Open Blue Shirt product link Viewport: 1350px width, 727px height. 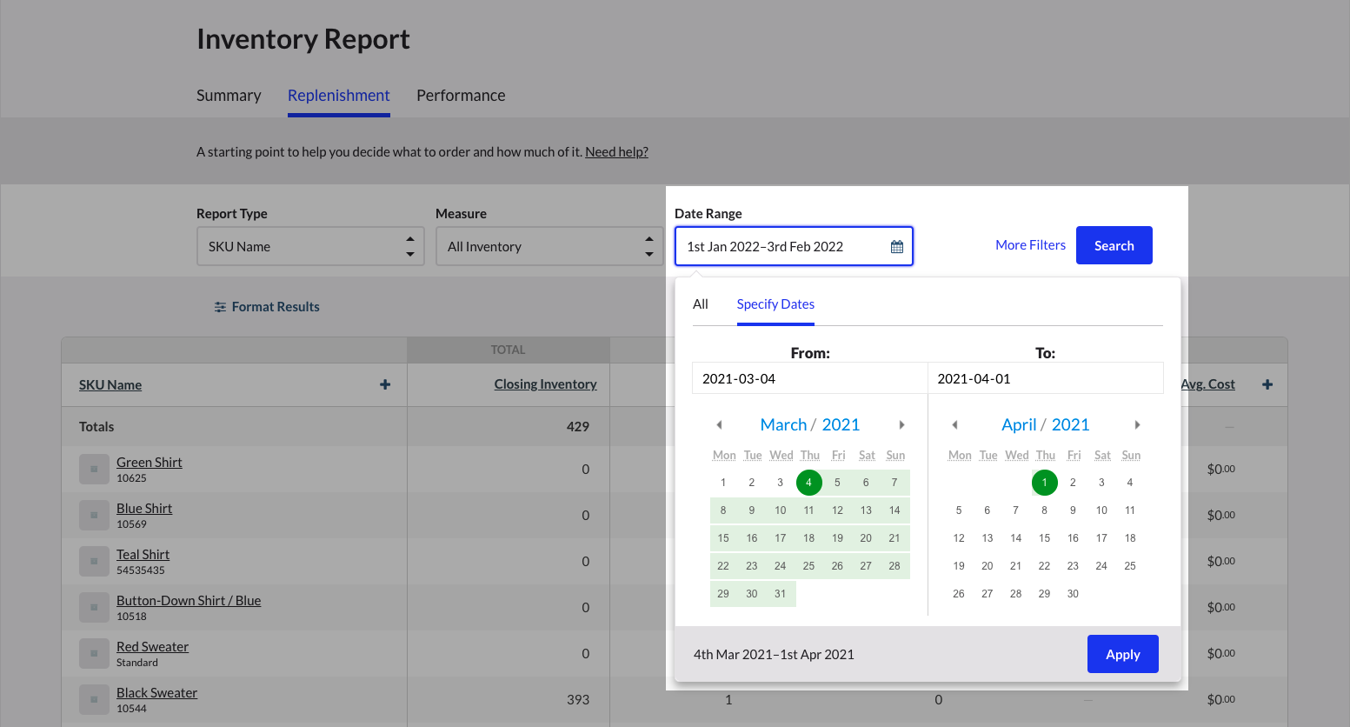[144, 509]
